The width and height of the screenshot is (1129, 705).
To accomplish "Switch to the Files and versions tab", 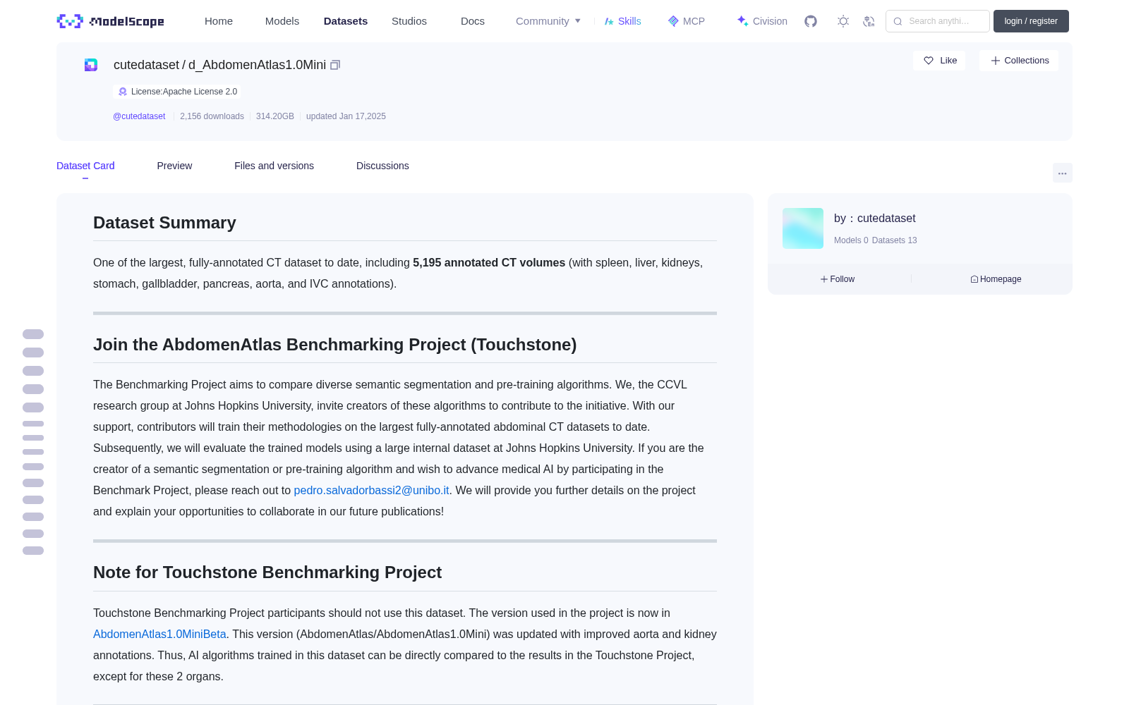I will (x=274, y=166).
